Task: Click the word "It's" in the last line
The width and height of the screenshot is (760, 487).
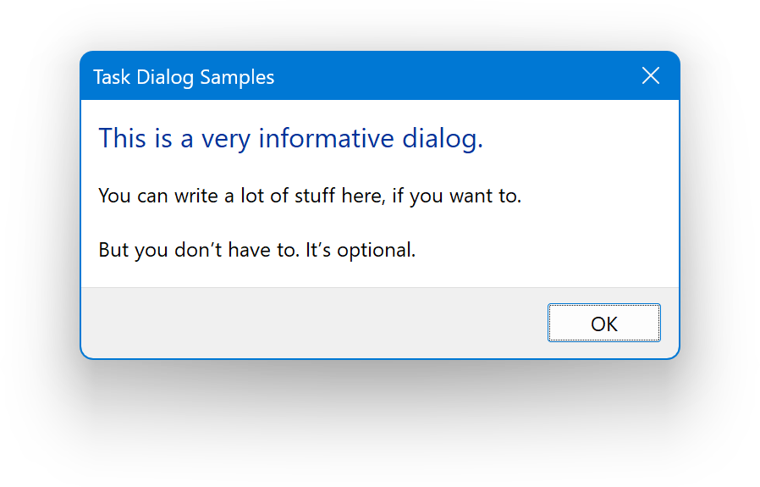Action: (x=317, y=251)
